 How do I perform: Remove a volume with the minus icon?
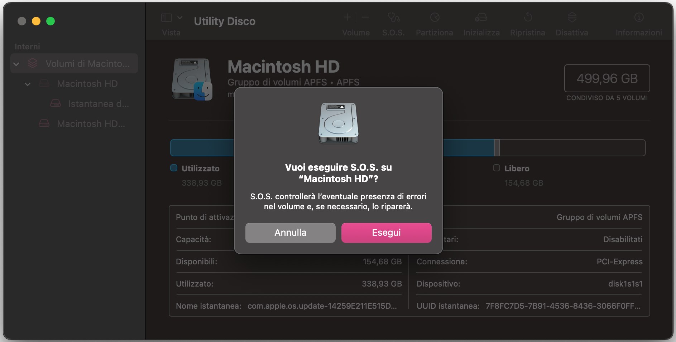(x=365, y=17)
